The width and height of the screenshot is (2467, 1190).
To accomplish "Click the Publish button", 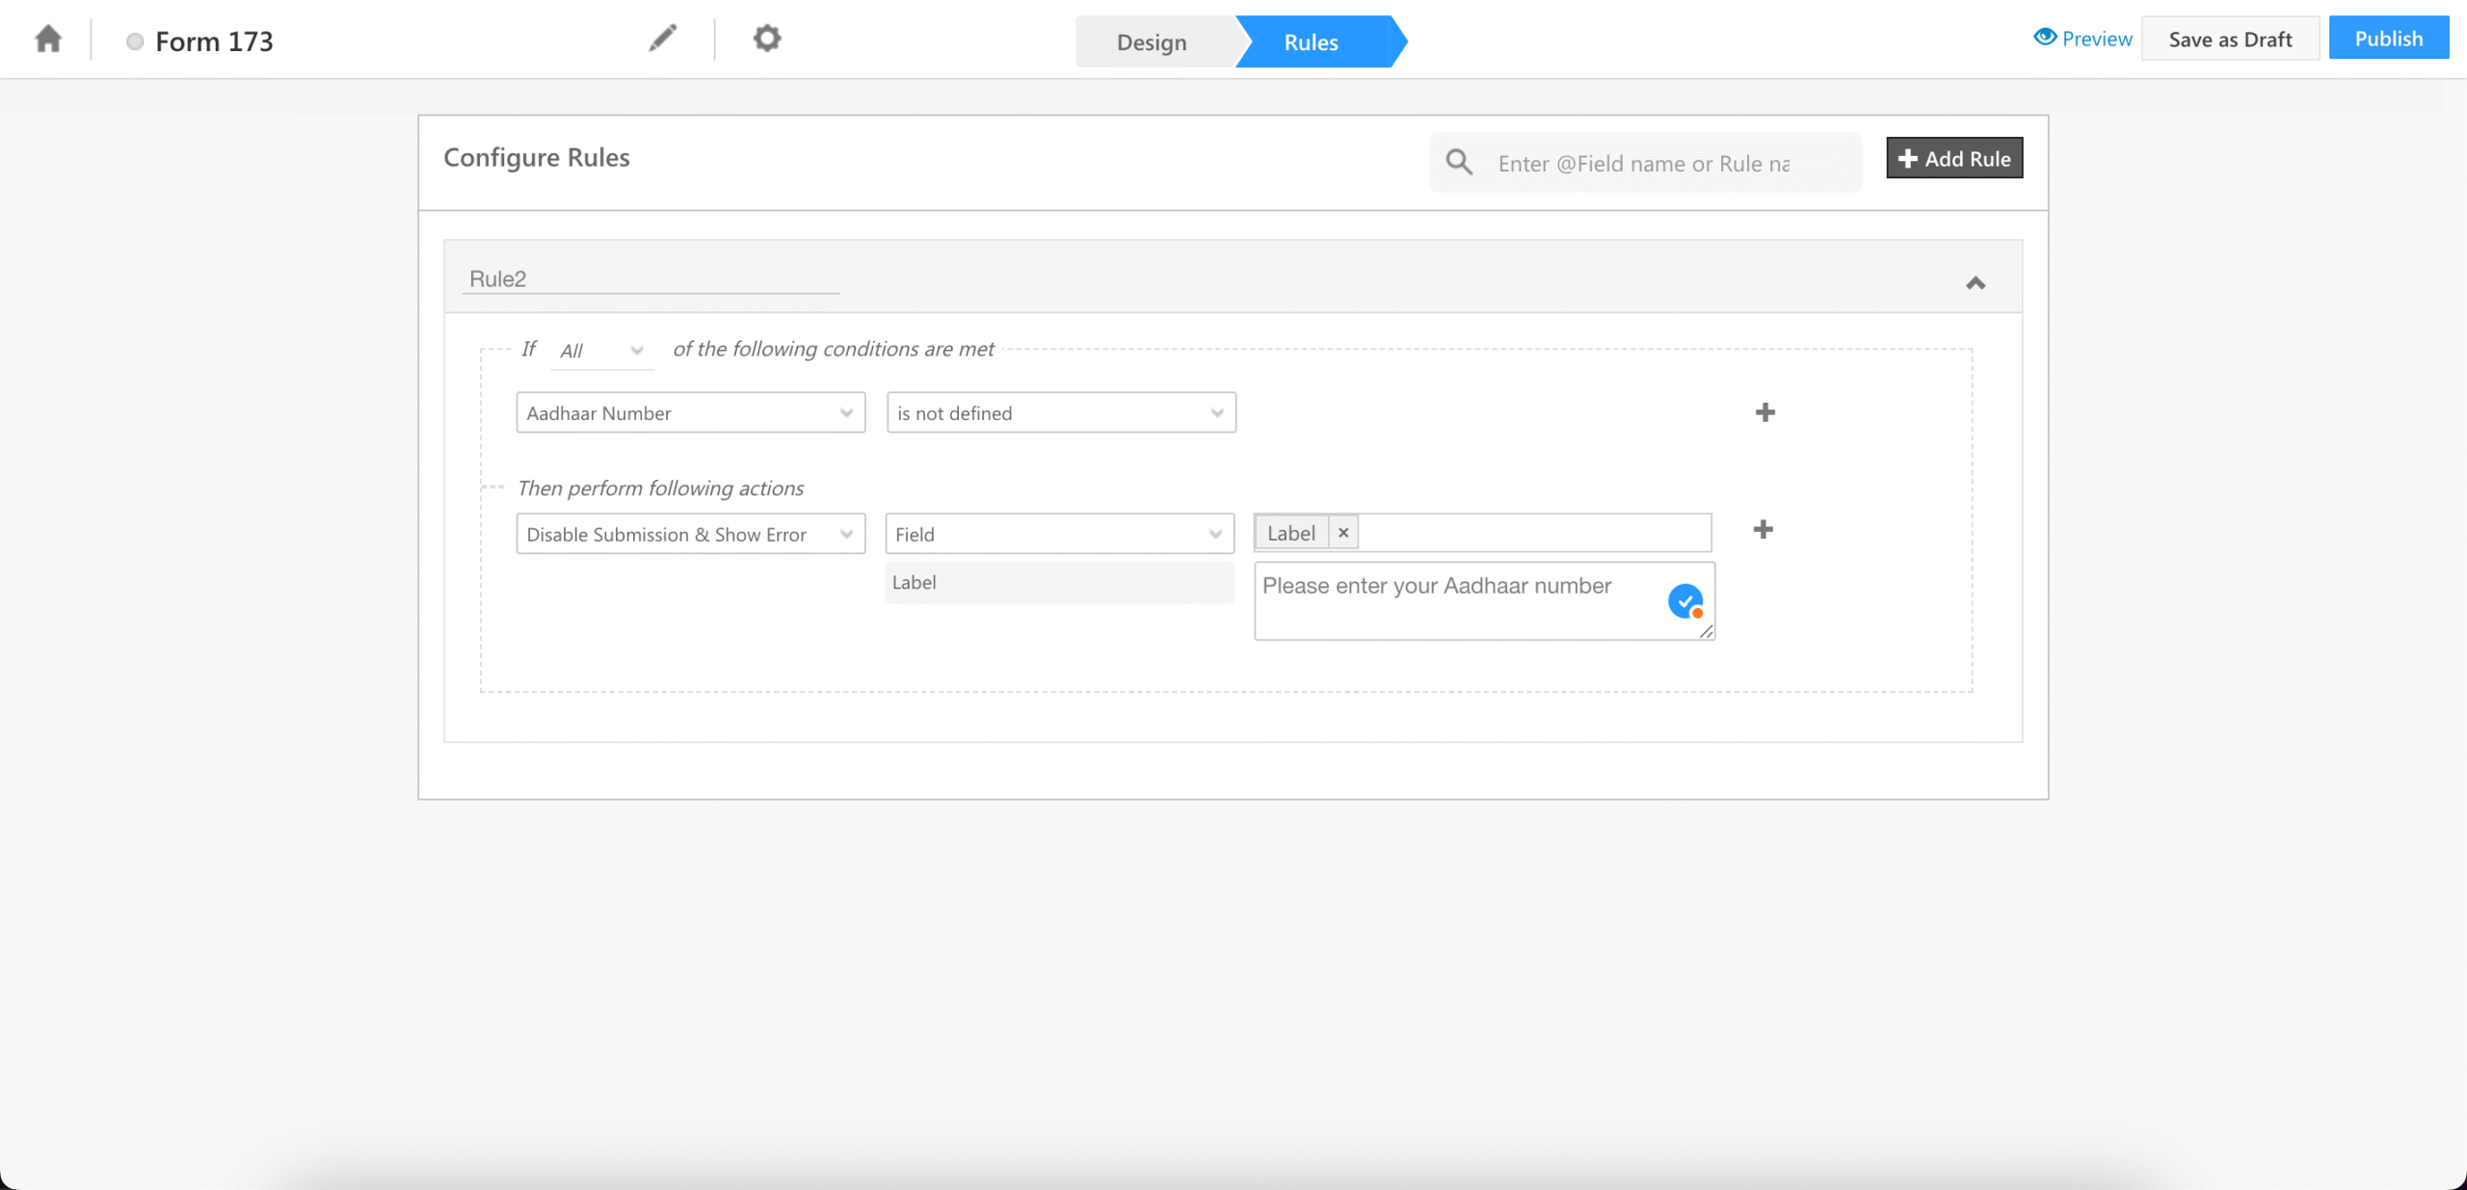I will click(2388, 39).
